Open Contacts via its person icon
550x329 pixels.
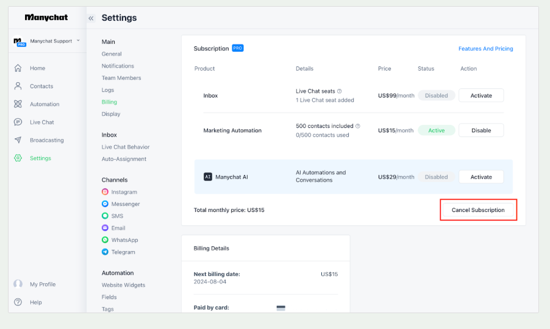(18, 87)
